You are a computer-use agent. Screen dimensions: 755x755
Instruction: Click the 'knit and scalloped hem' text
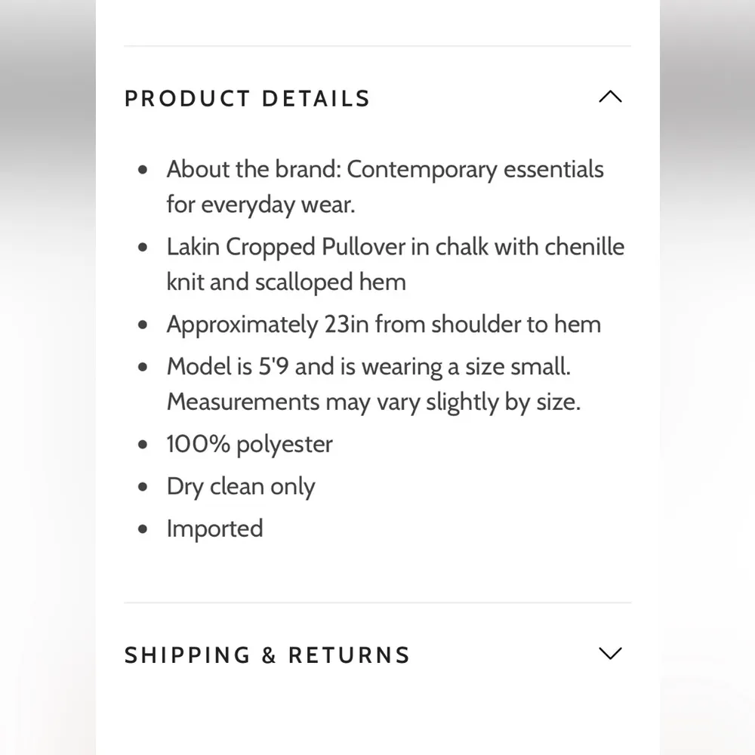[286, 282]
